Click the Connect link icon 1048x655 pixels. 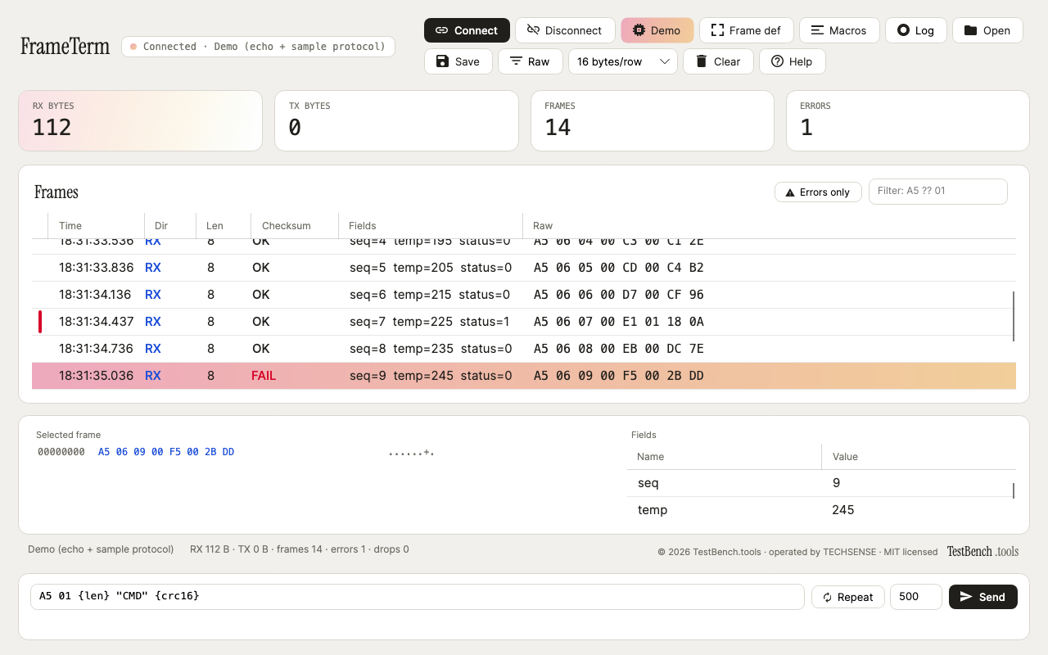[441, 30]
